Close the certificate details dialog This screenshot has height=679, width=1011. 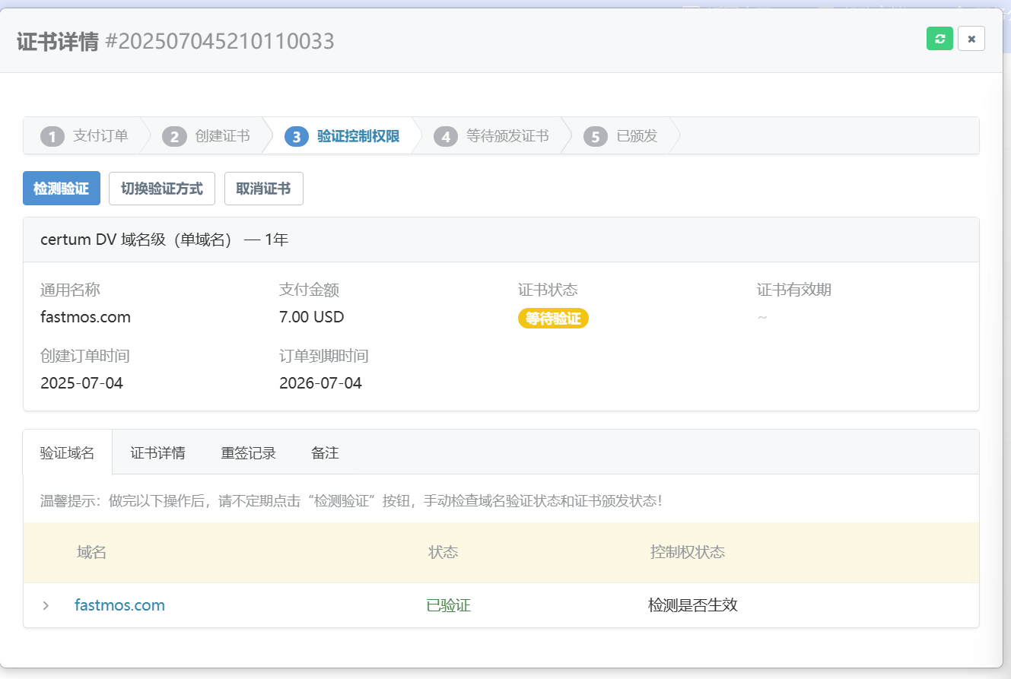[971, 39]
